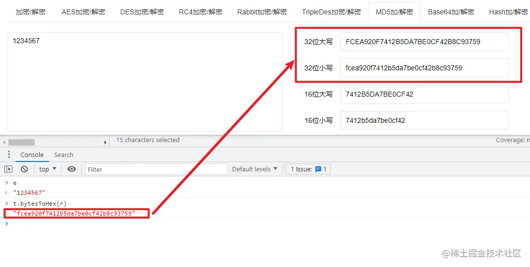530x267 pixels.
Task: Go to the Rabbit加密/解密 tab
Action: (262, 12)
